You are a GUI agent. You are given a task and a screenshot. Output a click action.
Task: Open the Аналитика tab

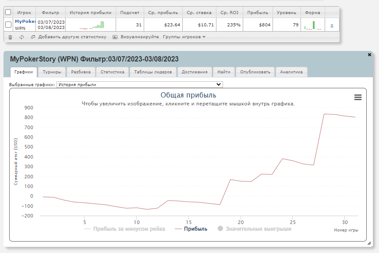(x=291, y=72)
